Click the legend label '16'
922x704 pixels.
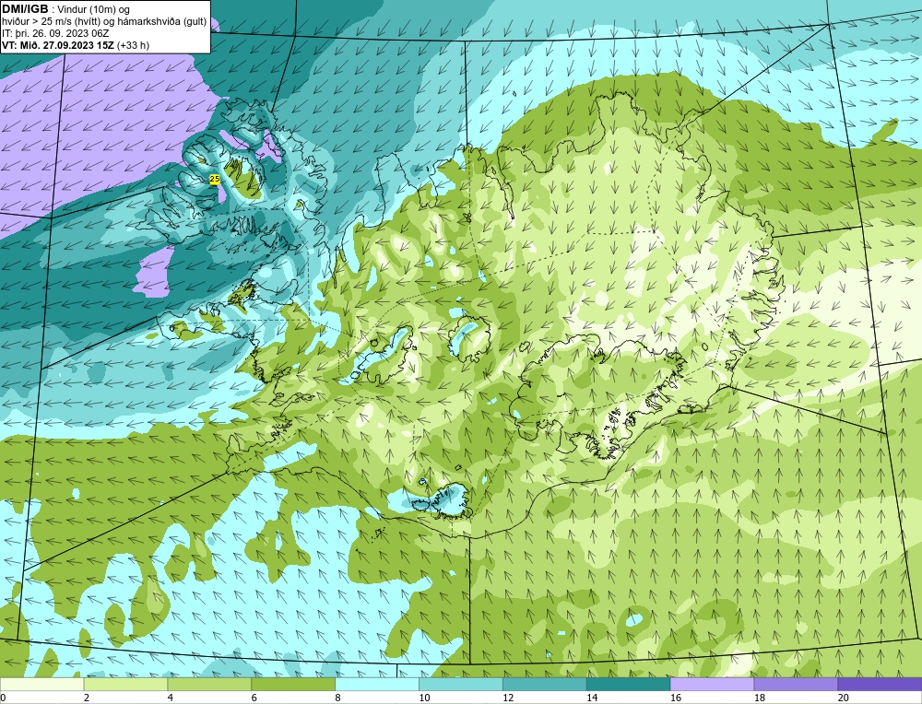[676, 698]
